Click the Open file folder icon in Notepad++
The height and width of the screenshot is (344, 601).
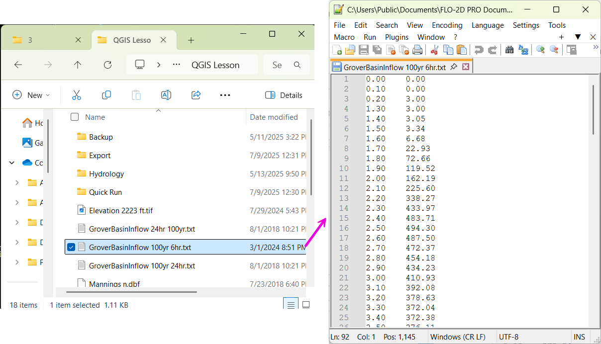pos(350,50)
